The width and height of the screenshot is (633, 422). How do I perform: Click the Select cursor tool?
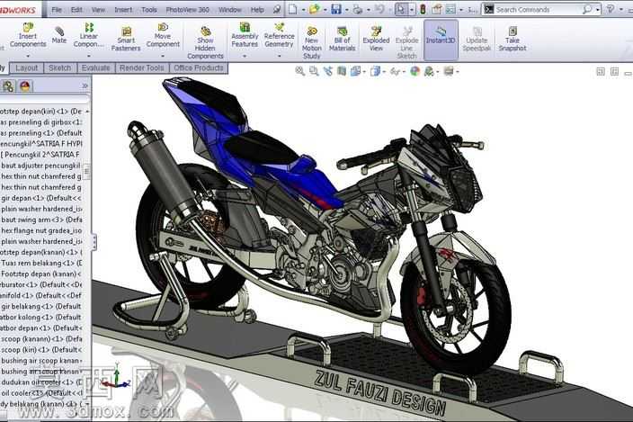click(401, 9)
